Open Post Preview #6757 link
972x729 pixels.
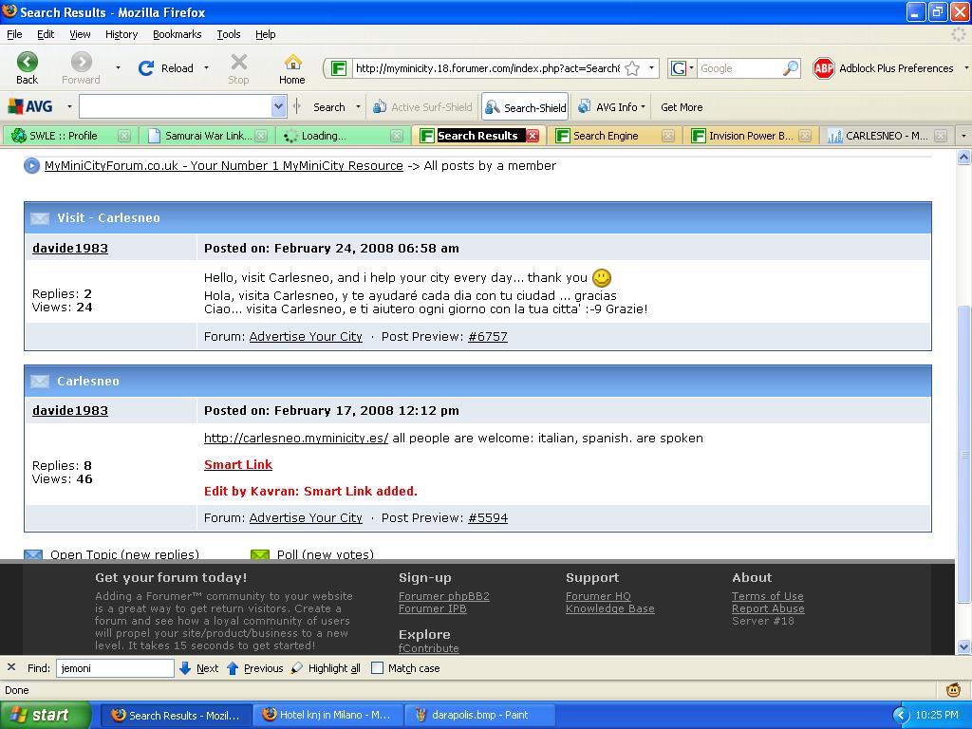[x=487, y=337]
